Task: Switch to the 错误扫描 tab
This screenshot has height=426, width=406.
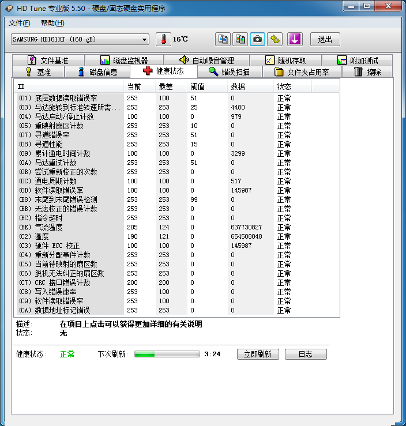Action: 230,71
